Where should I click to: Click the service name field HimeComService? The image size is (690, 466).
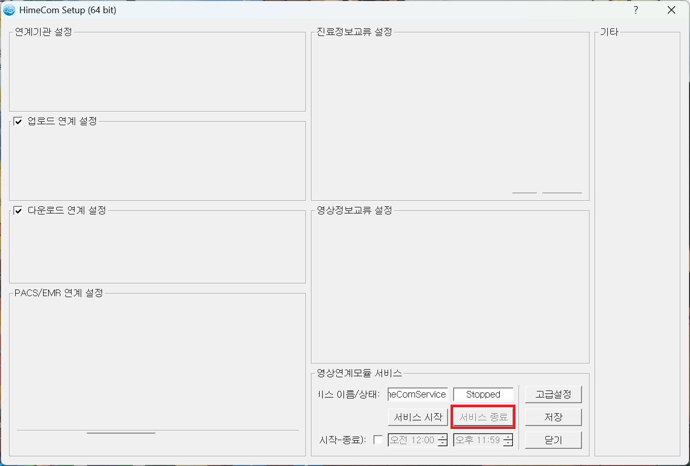tap(418, 395)
